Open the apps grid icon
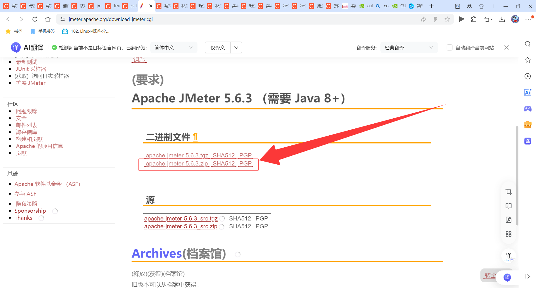 point(509,234)
